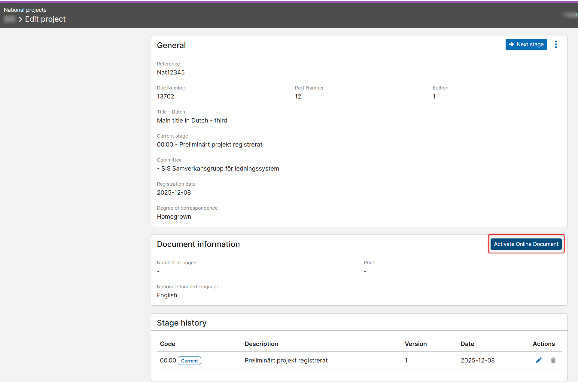Click the General section heading

[171, 45]
